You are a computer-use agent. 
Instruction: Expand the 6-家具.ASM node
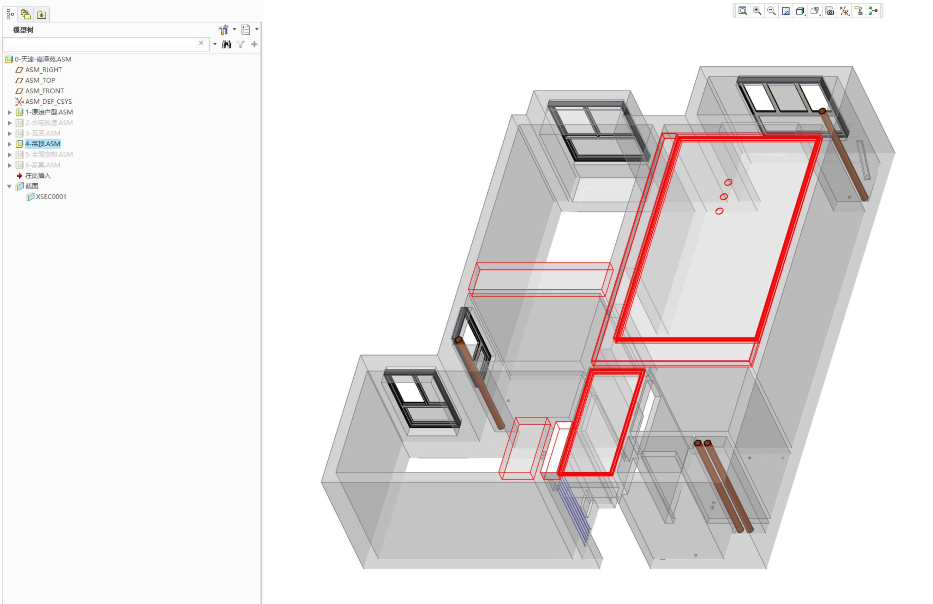click(10, 165)
